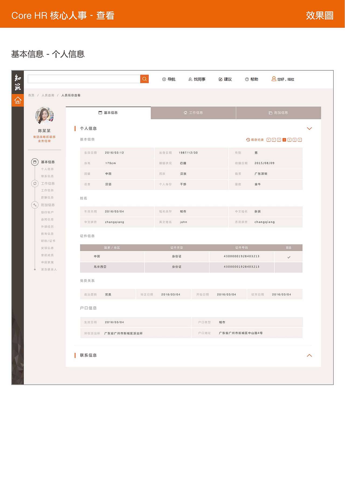
Task: Go to 人员查询 in breadcrumb
Action: click(x=48, y=95)
